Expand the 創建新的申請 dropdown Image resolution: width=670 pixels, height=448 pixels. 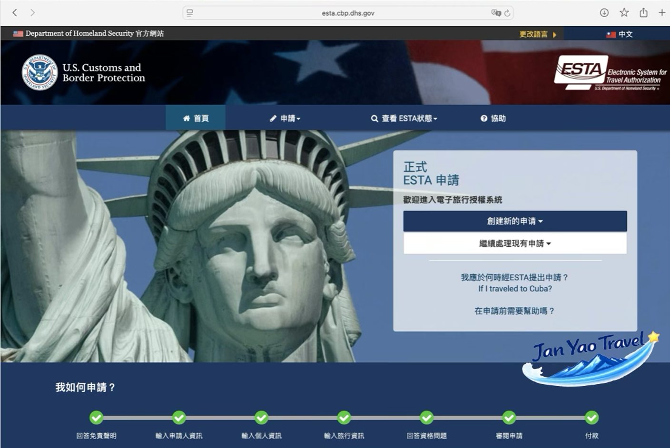[x=515, y=221]
